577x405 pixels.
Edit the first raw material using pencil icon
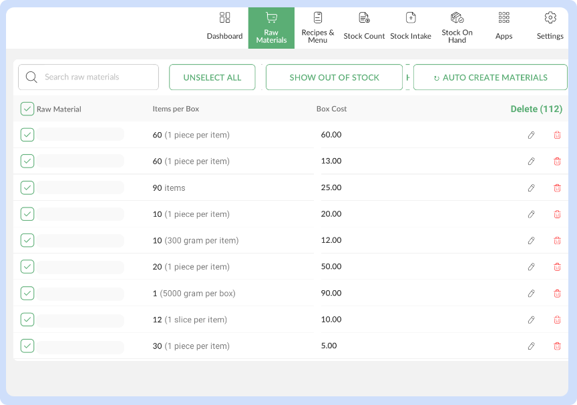(531, 135)
